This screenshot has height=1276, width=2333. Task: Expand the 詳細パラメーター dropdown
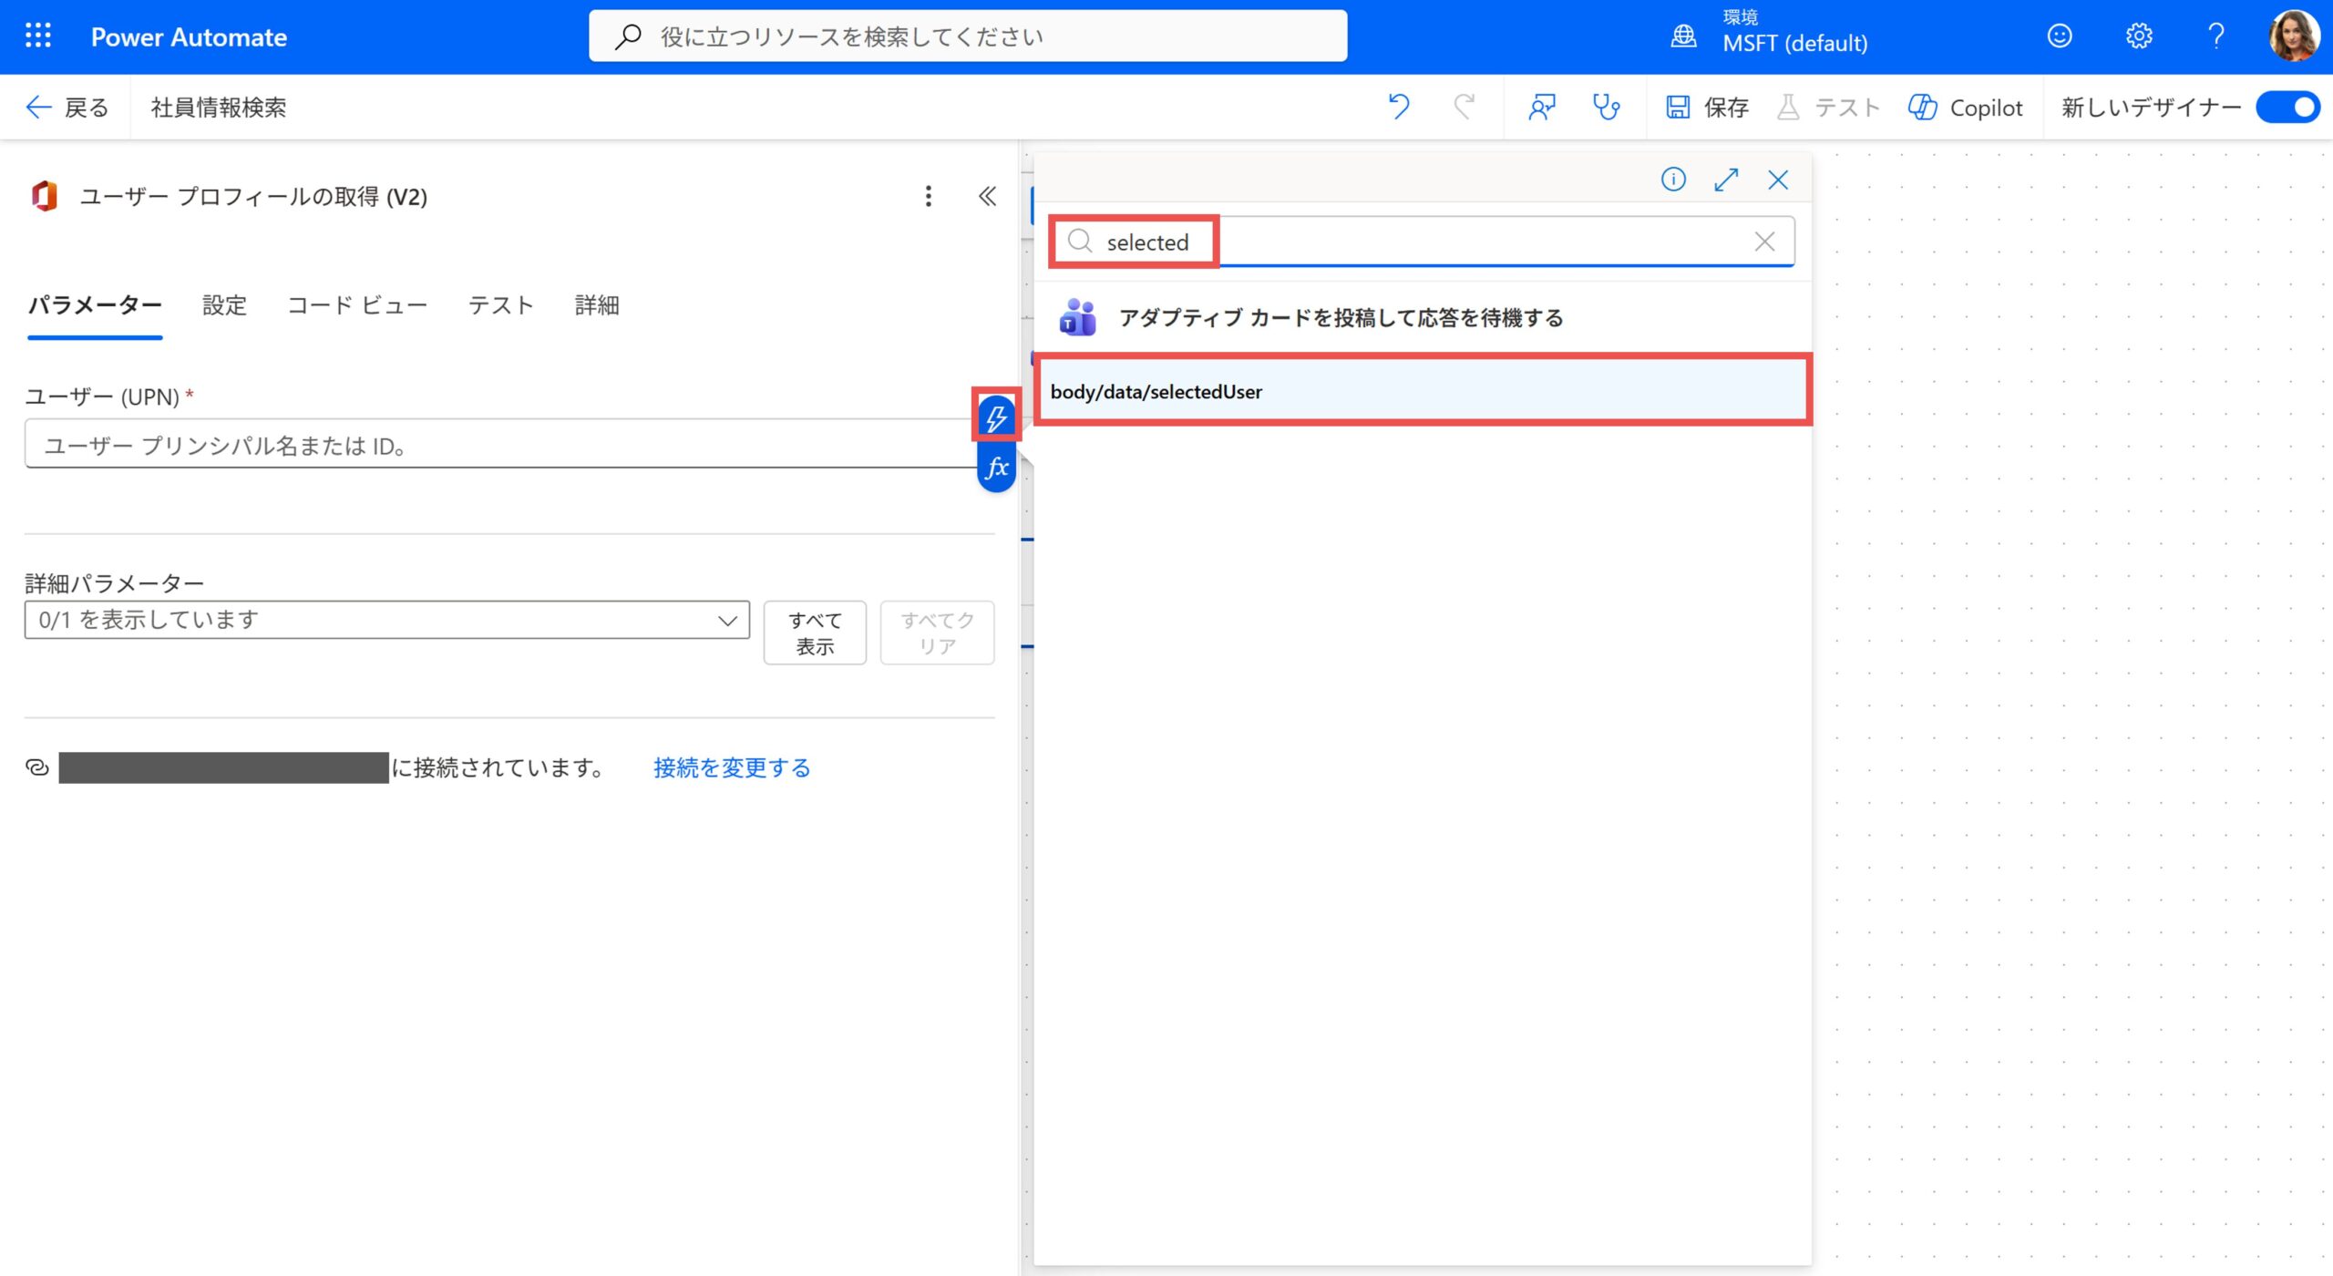[x=386, y=620]
